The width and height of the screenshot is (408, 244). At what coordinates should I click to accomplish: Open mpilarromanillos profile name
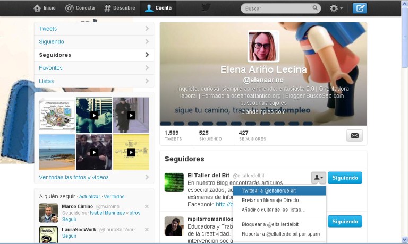(x=210, y=219)
